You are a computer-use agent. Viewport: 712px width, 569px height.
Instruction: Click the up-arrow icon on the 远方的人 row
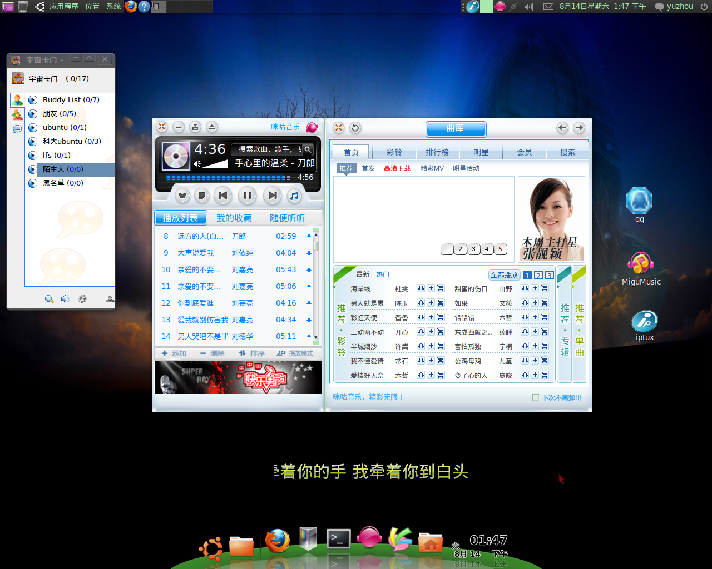tap(309, 236)
